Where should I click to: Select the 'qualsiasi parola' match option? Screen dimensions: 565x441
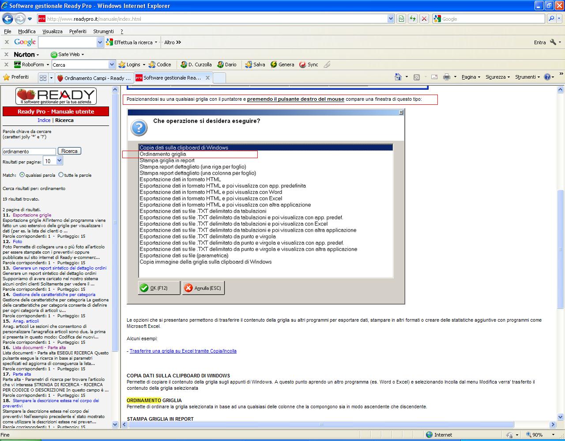22,175
